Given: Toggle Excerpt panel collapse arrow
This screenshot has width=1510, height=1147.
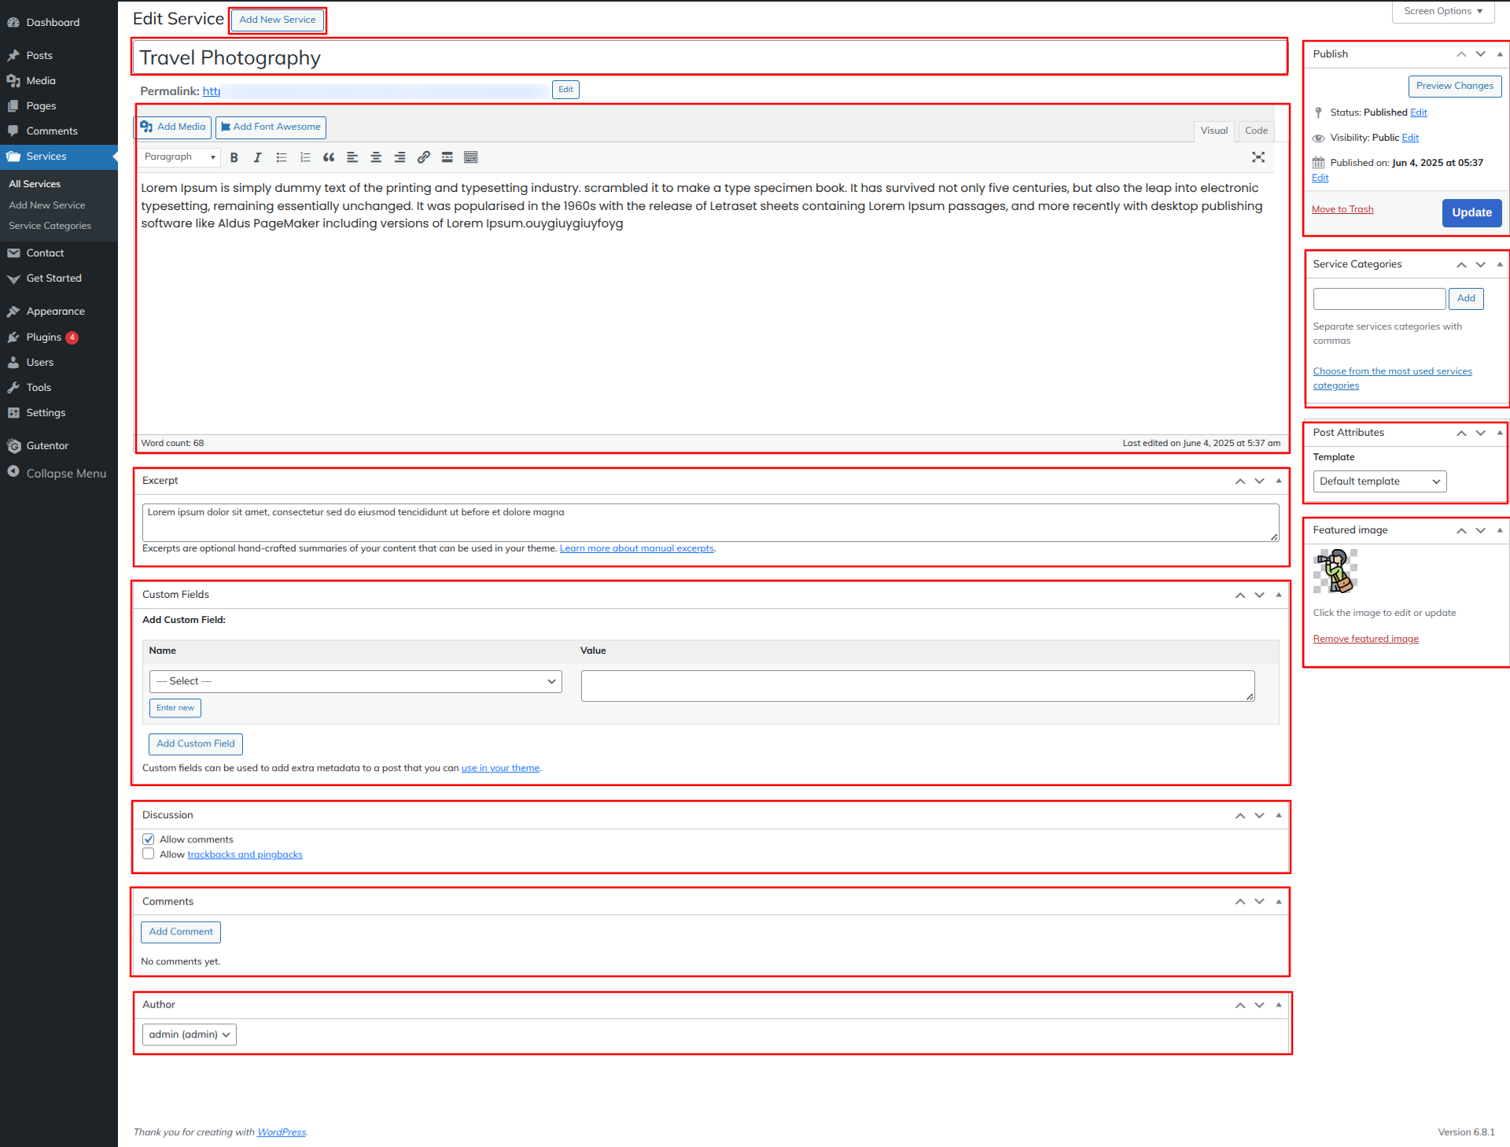Looking at the screenshot, I should (1279, 481).
